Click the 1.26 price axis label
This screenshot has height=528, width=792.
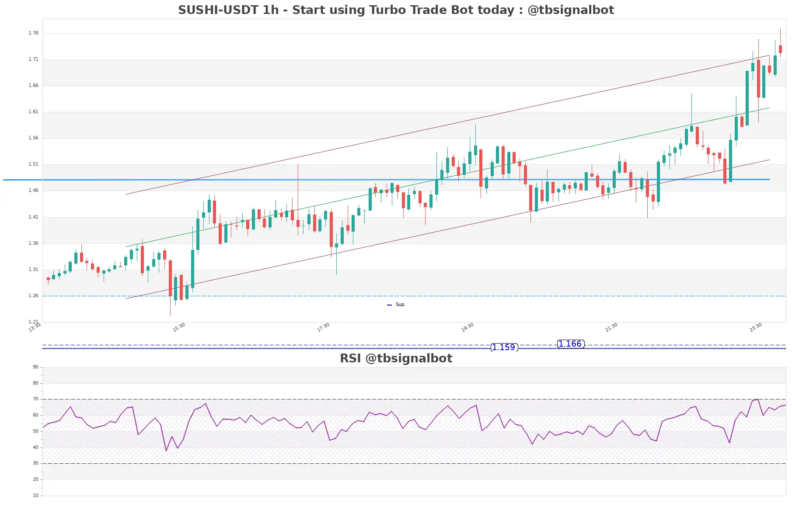(x=33, y=296)
